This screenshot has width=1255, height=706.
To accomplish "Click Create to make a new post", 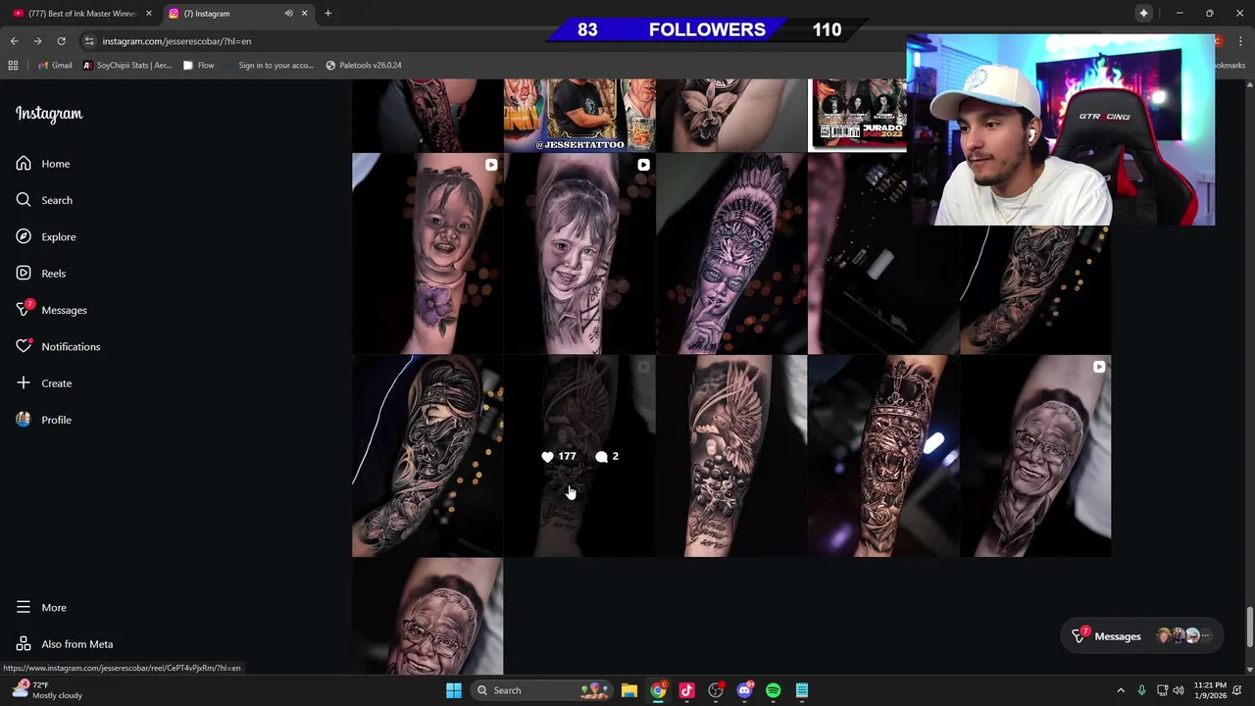I will 44,383.
